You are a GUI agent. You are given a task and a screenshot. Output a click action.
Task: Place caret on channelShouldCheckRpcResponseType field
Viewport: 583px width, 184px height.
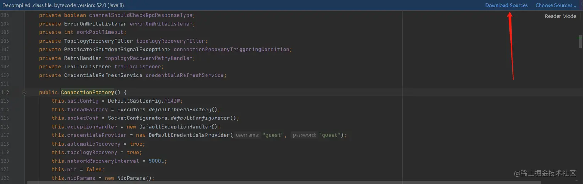tap(141, 15)
